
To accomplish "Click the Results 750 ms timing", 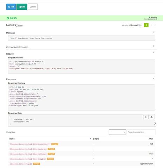I will [x=20, y=25].
